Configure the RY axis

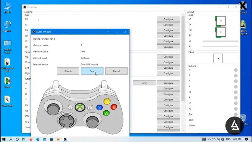(168, 36)
